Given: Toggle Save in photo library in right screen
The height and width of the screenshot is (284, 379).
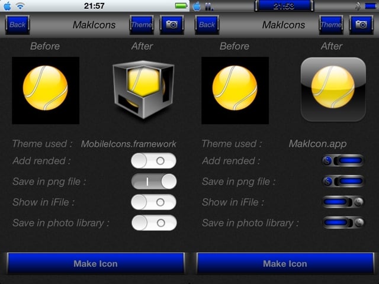Looking at the screenshot, I should 343,222.
